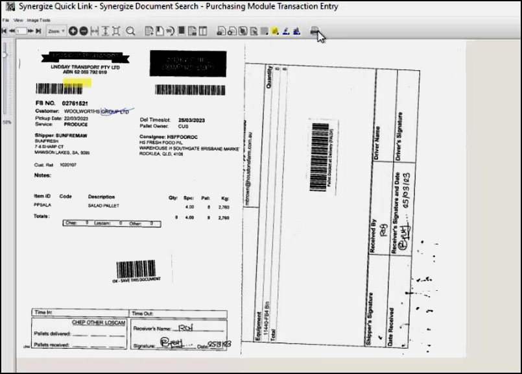This screenshot has width=522, height=374.
Task: Click the fit to height icon
Action: (x=105, y=31)
